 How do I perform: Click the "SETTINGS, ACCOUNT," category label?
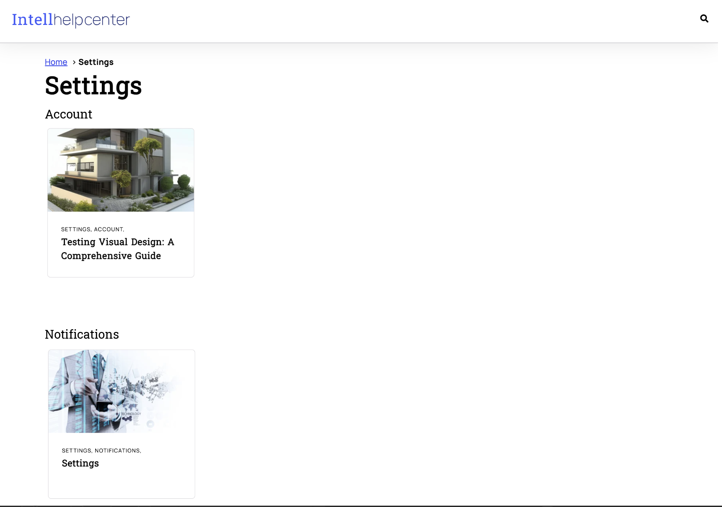(93, 229)
